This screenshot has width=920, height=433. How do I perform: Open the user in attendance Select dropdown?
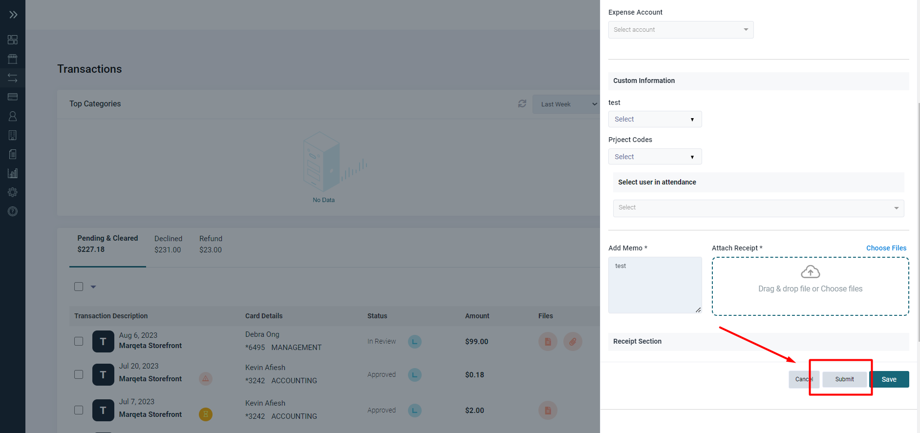758,208
